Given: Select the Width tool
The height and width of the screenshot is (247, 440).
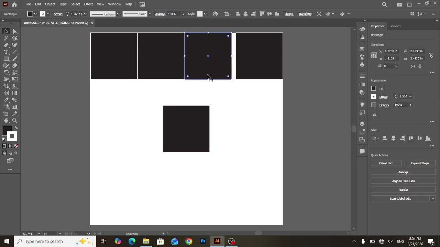Looking at the screenshot, I should tap(6, 79).
